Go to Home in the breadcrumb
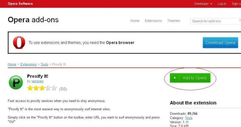Viewport: 241px width, 127px height. coord(12,64)
